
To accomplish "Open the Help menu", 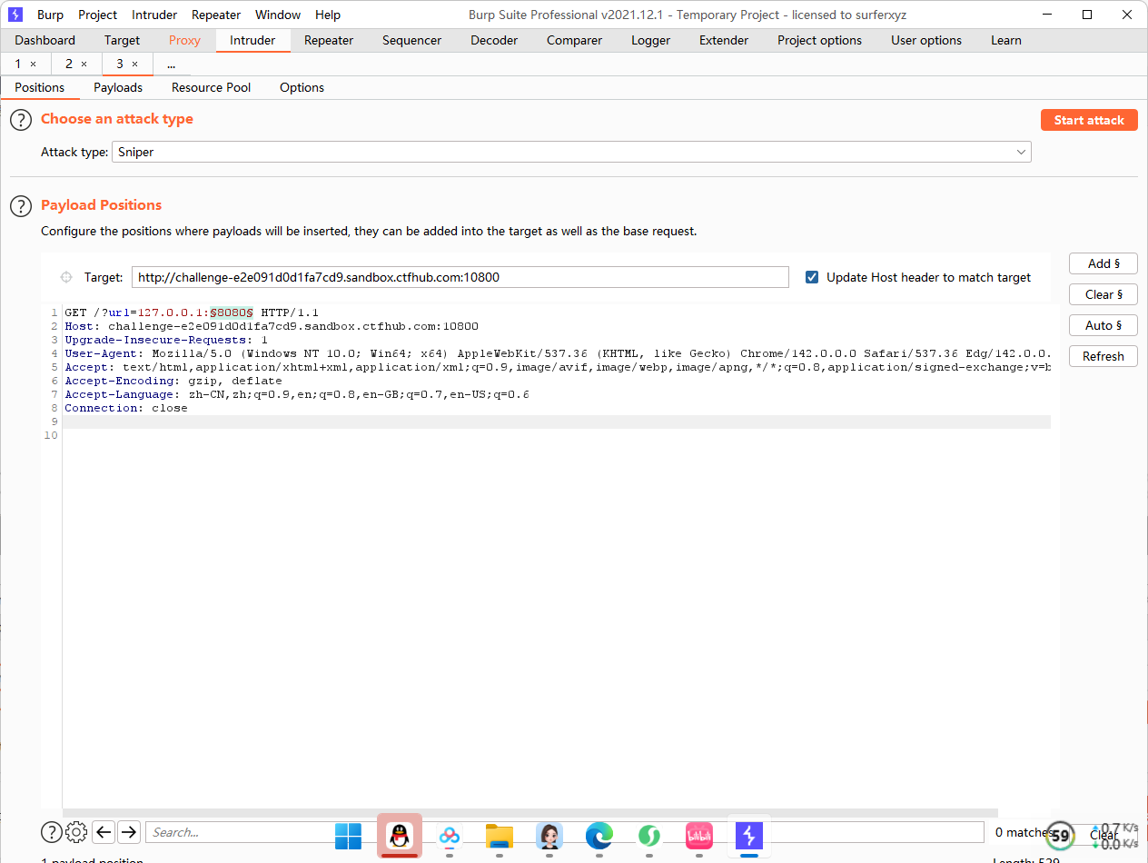I will [328, 15].
